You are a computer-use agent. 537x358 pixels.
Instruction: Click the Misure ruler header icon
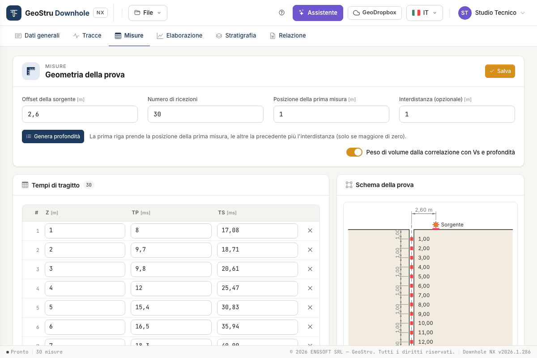[31, 71]
